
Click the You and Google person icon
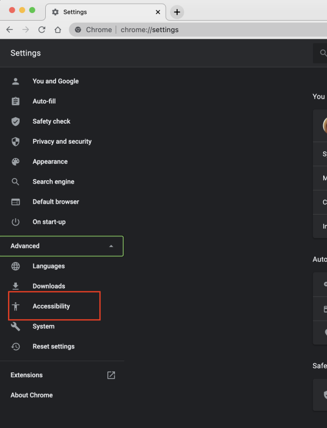point(16,81)
